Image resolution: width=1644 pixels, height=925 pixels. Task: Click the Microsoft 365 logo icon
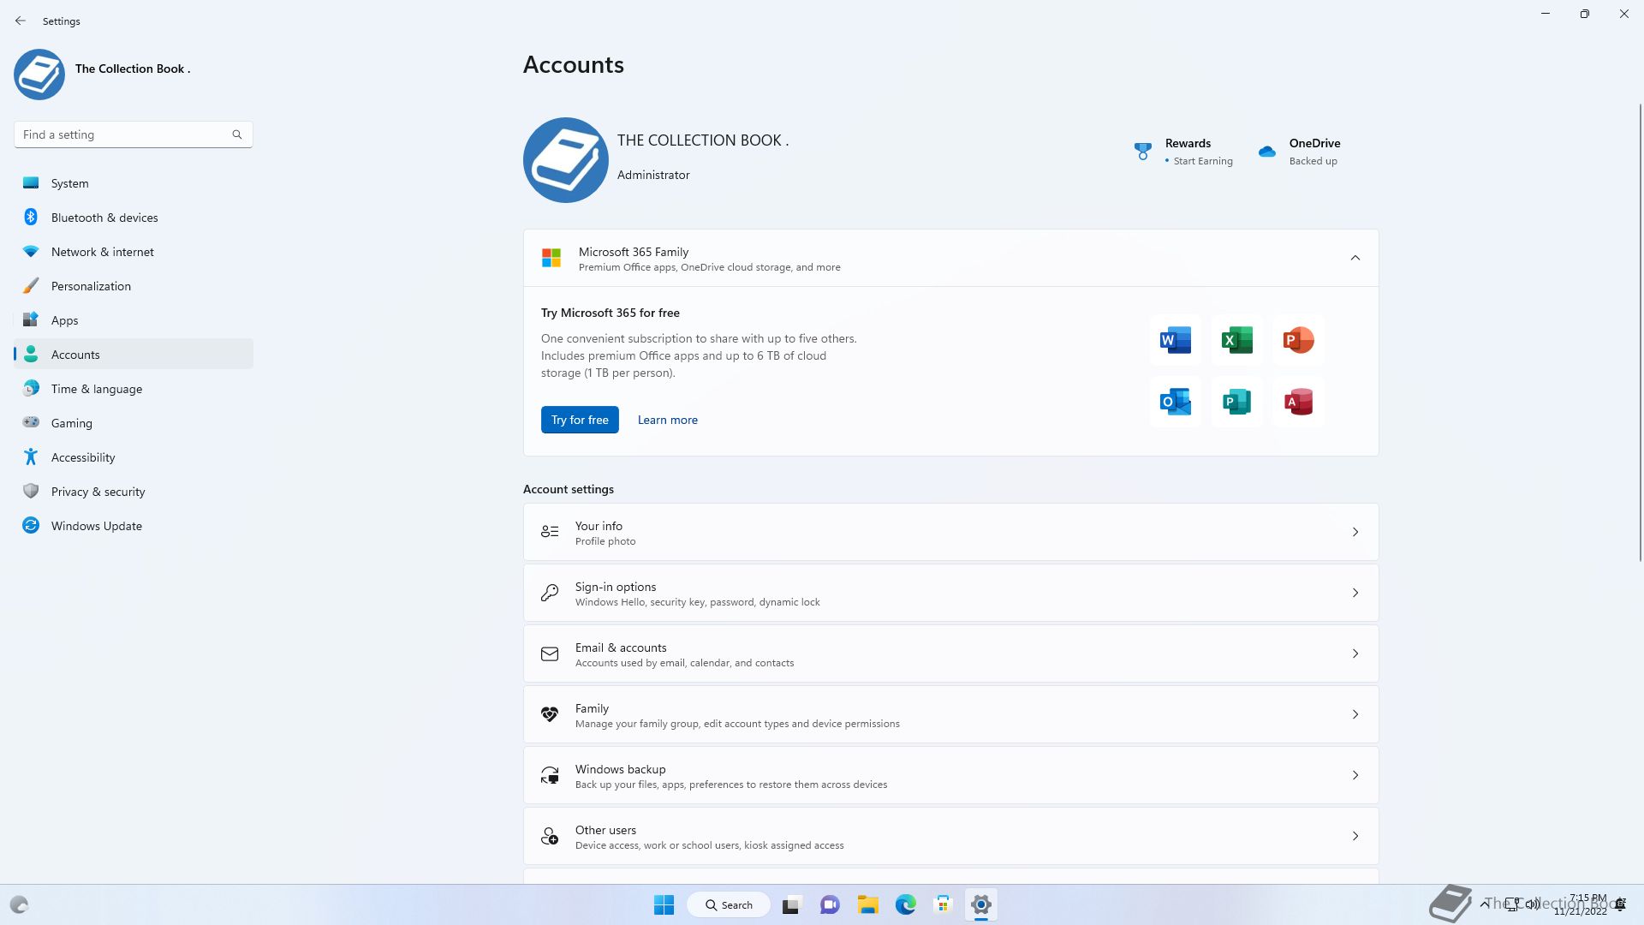point(551,258)
